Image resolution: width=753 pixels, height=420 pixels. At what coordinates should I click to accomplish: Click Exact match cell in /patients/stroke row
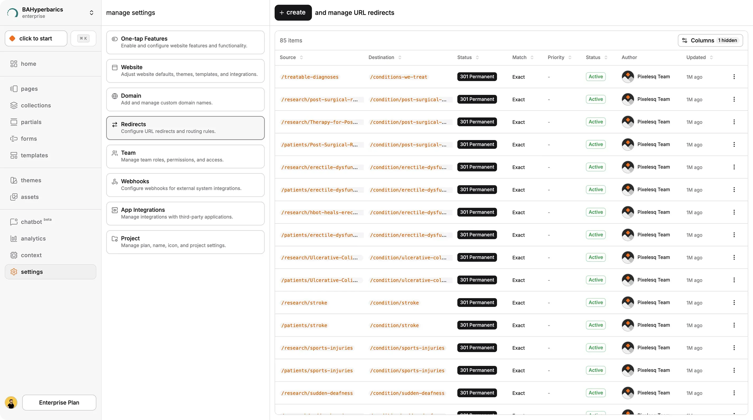[518, 325]
